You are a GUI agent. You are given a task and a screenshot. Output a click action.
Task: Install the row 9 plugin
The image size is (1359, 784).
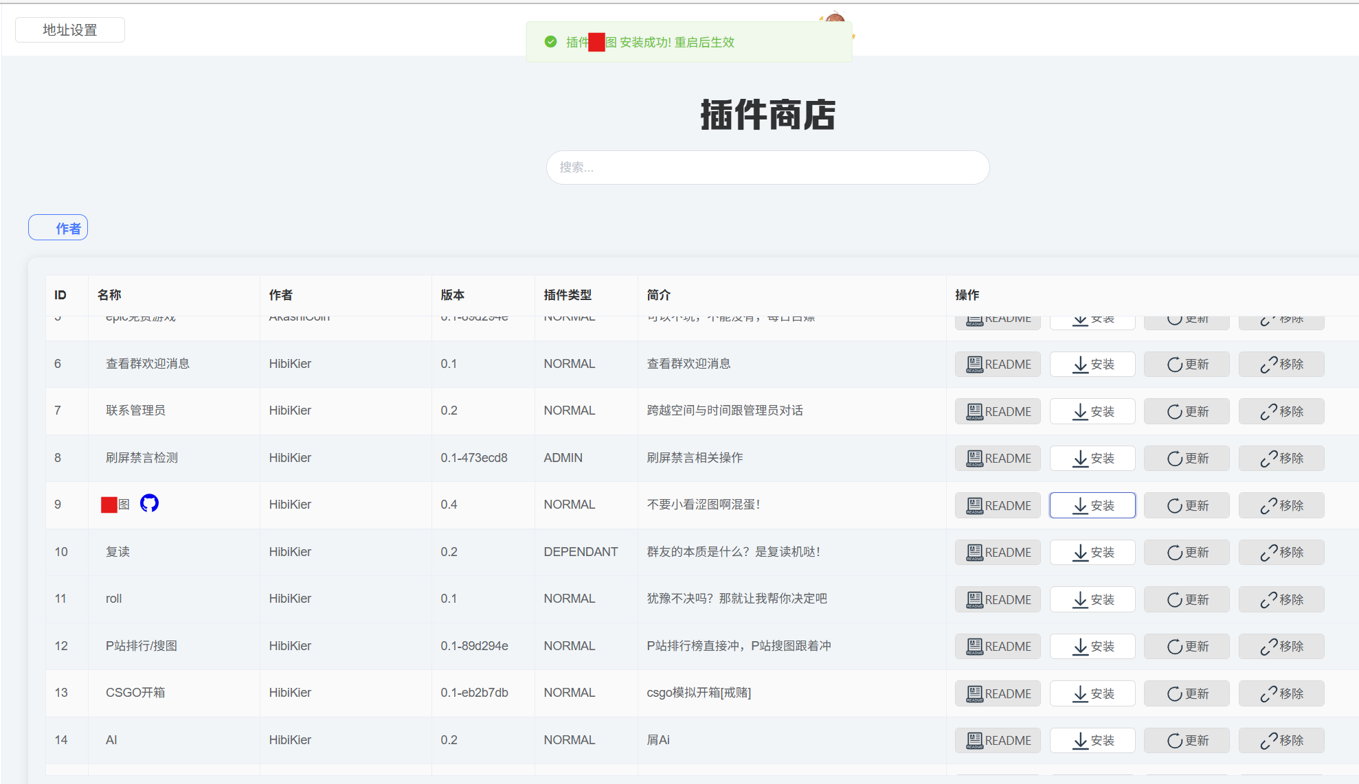1092,505
